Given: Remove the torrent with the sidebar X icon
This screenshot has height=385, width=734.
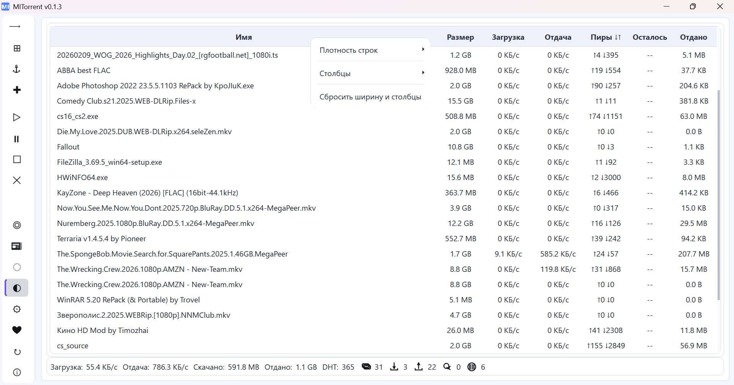Looking at the screenshot, I should (16, 180).
